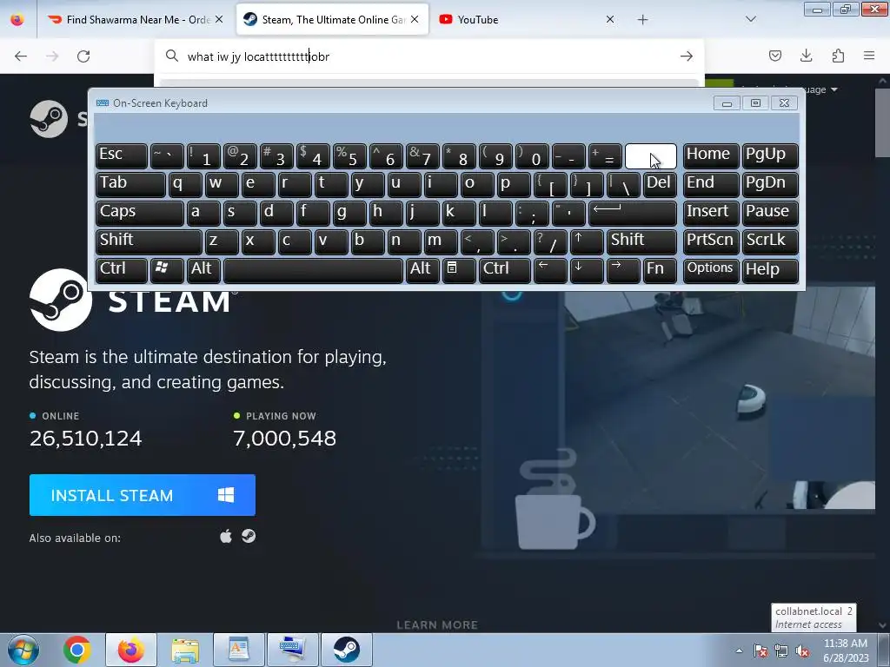
Task: Click the go arrow in the address bar
Action: click(x=687, y=56)
